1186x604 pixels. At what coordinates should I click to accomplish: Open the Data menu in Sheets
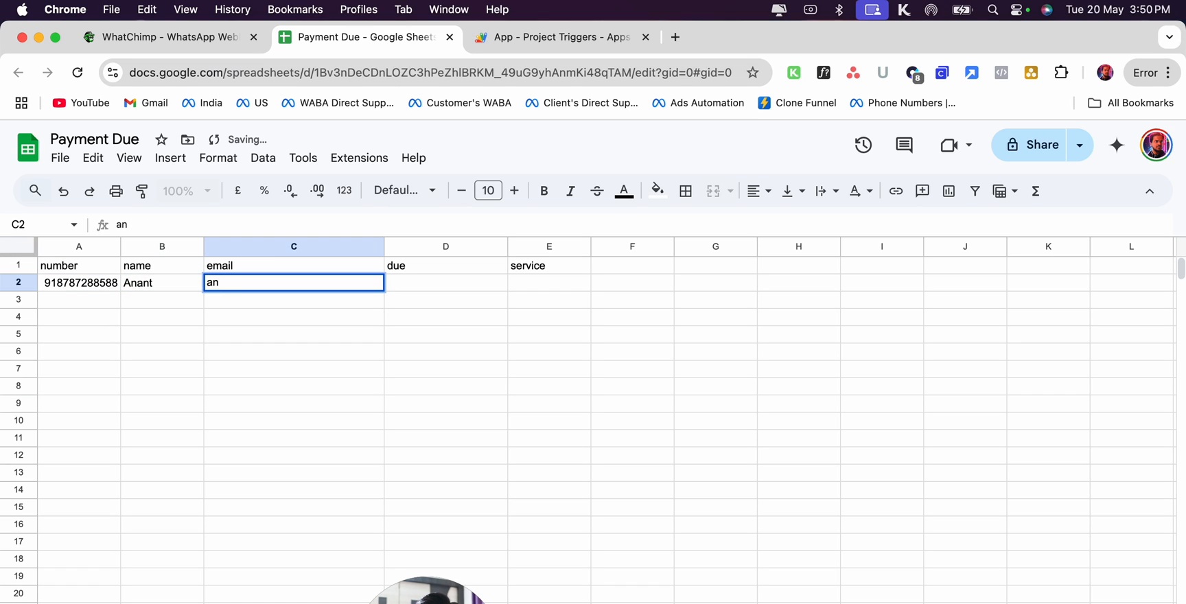pos(263,158)
